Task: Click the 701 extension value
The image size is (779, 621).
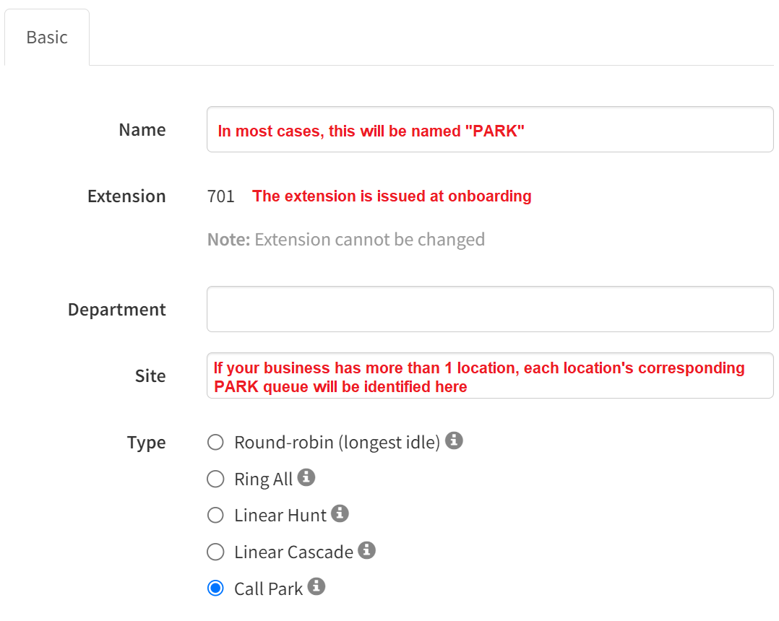Action: pos(221,196)
